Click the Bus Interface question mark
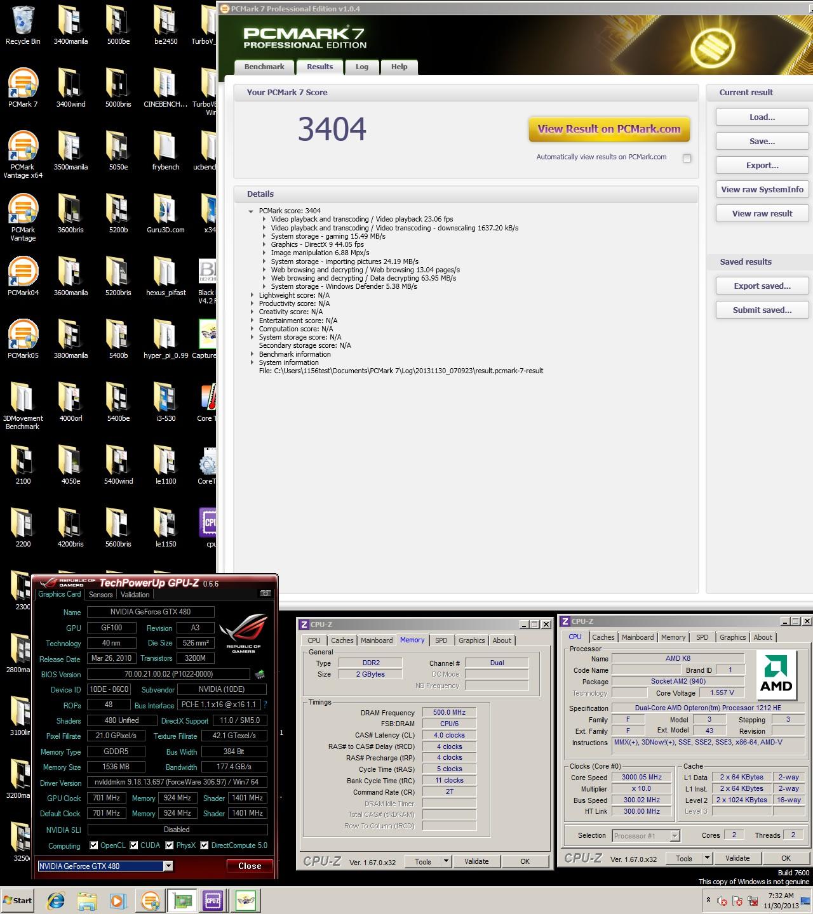Screen dimensions: 813x914 (265, 705)
